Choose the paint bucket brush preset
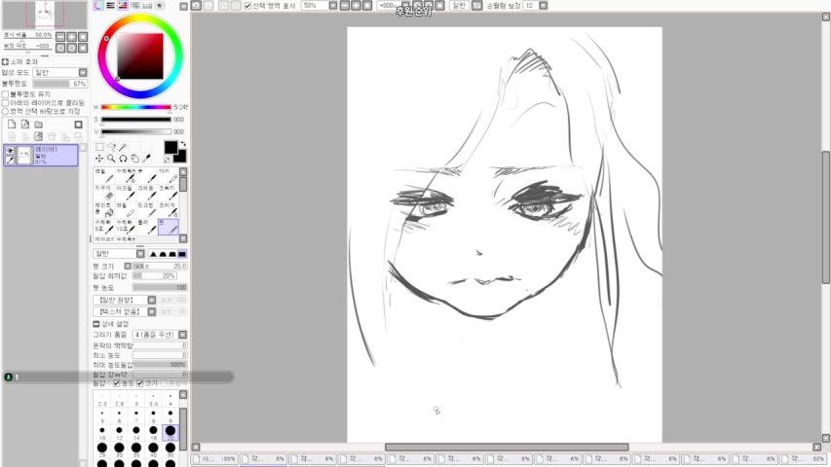831x467 pixels. point(105,212)
